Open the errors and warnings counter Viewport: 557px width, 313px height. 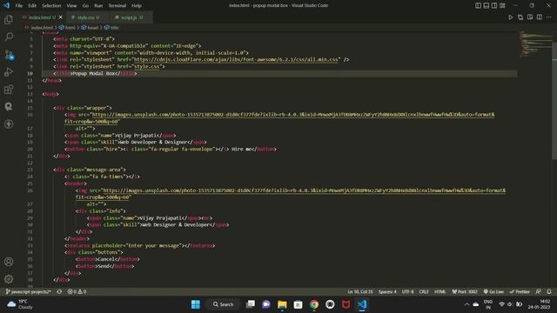(x=77, y=292)
